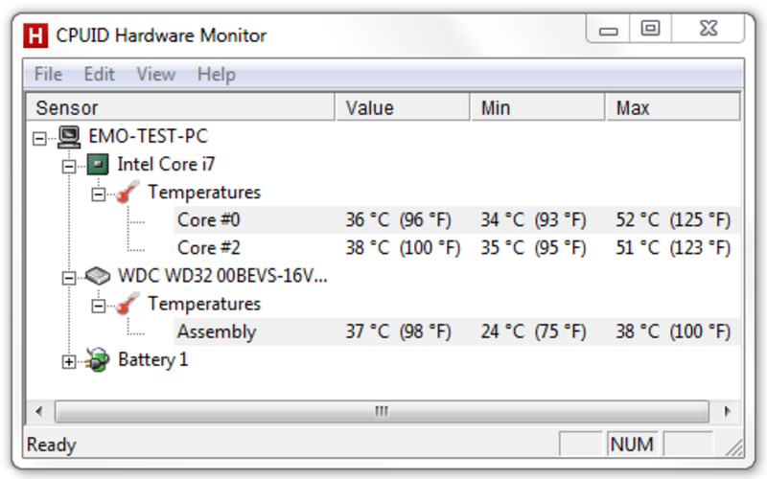This screenshot has height=479, width=767.
Task: Select the Intel Core i7 chip icon
Action: tap(98, 165)
